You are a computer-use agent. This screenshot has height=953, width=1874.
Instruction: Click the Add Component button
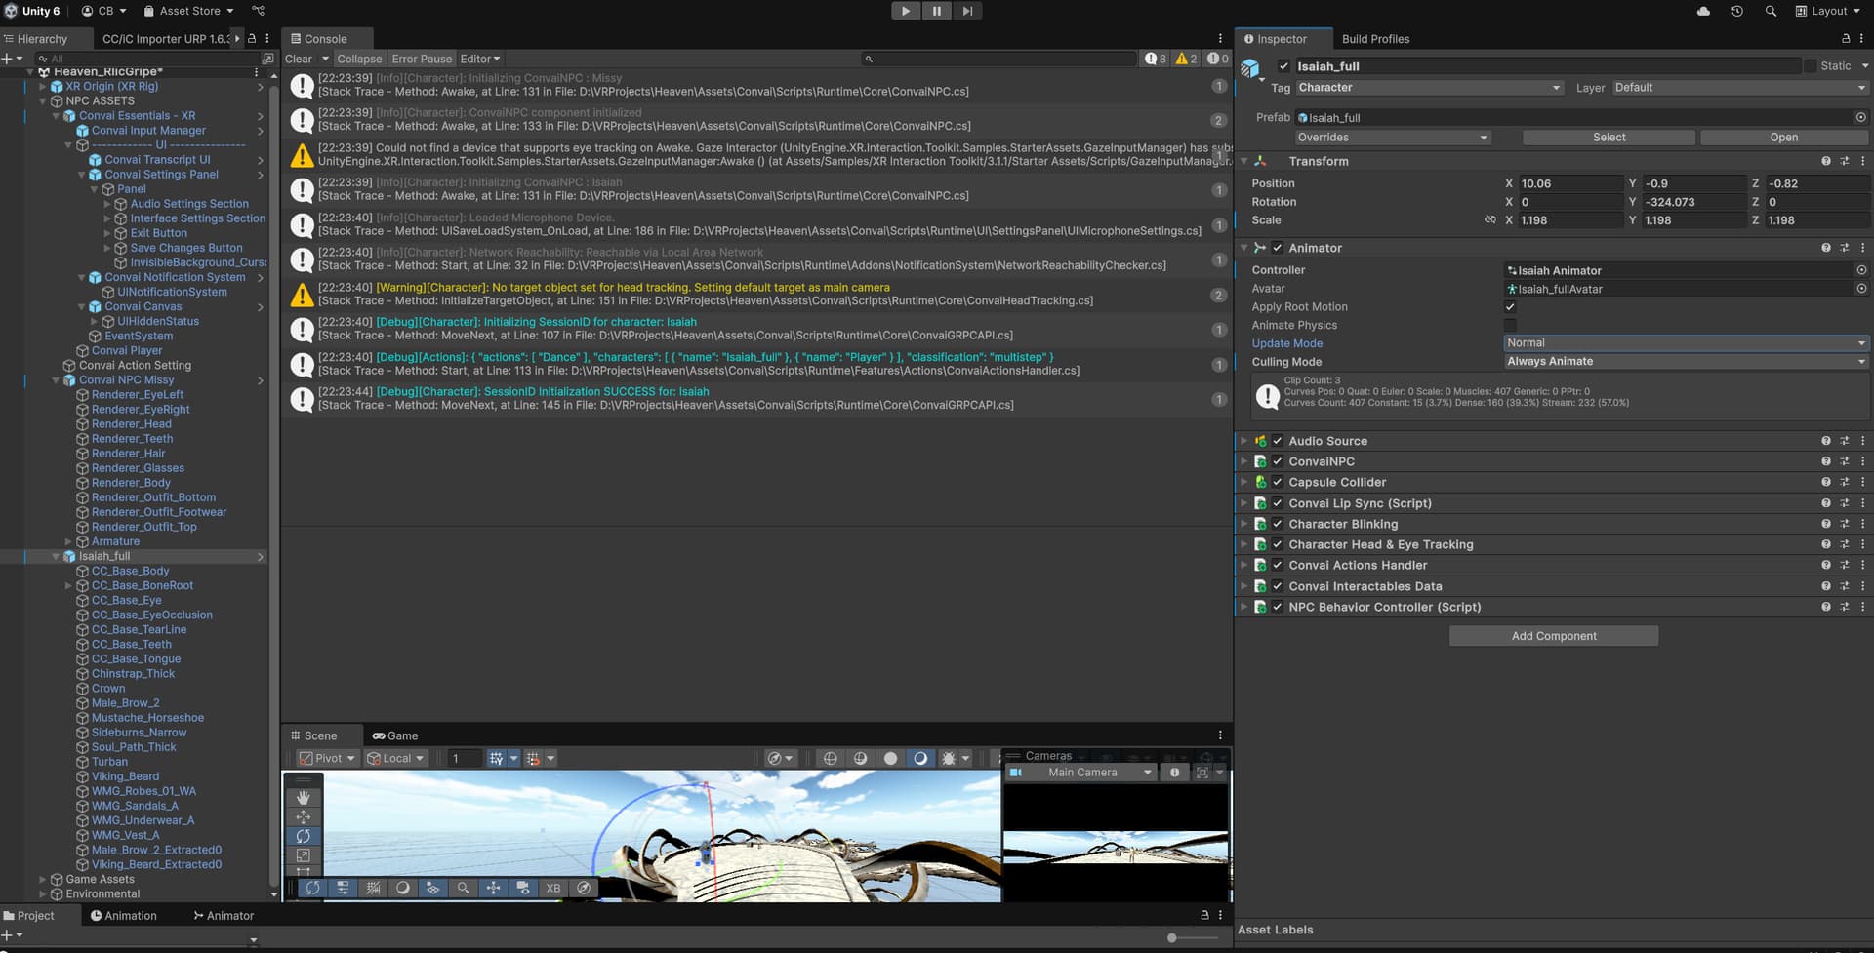(x=1554, y=636)
